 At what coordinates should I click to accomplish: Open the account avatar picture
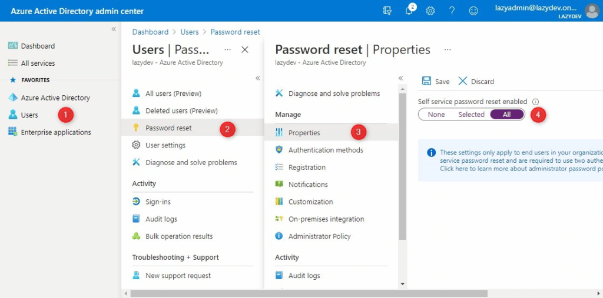pos(592,11)
